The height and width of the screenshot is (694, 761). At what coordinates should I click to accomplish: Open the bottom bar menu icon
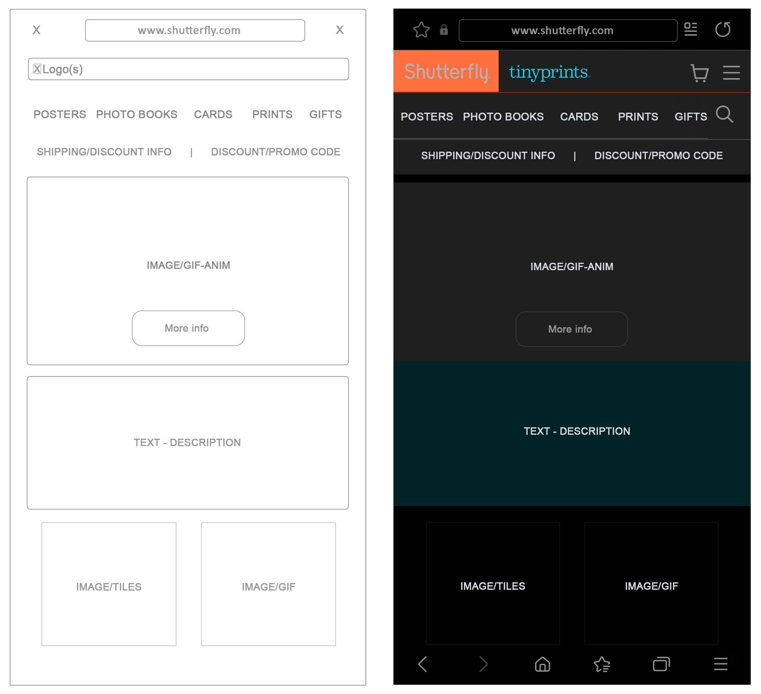click(721, 664)
